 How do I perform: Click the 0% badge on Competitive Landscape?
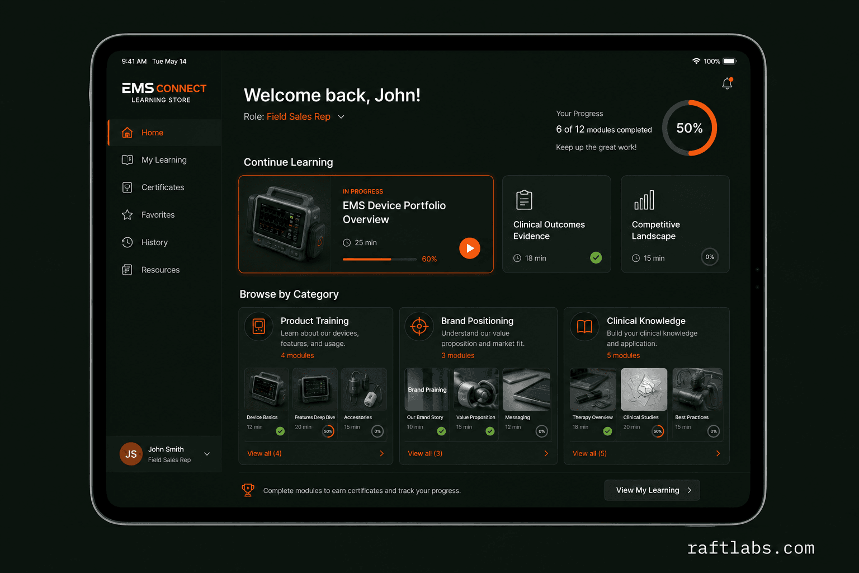point(710,257)
